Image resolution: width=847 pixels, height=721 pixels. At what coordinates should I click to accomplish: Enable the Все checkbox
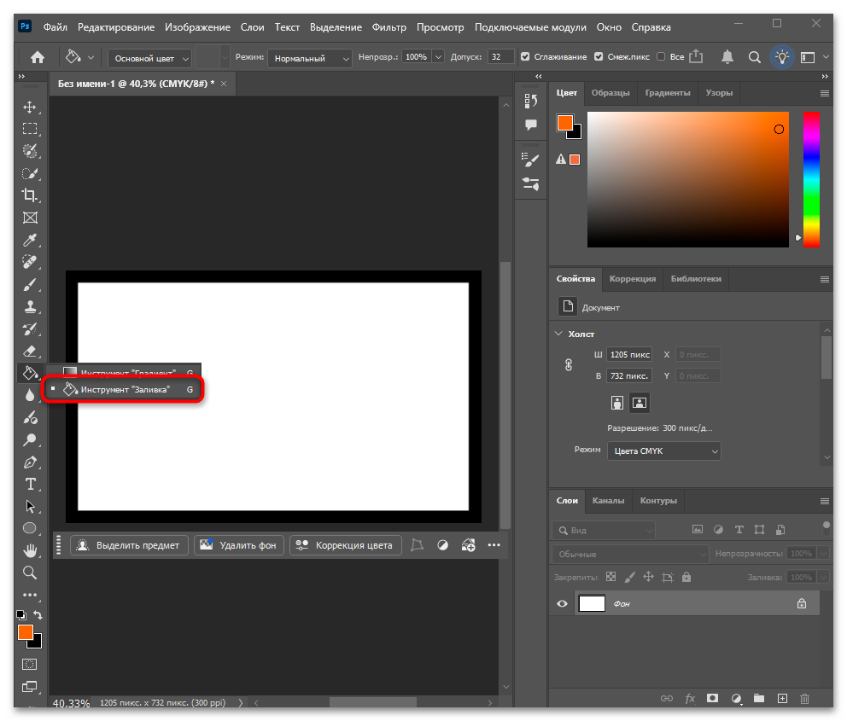(661, 56)
